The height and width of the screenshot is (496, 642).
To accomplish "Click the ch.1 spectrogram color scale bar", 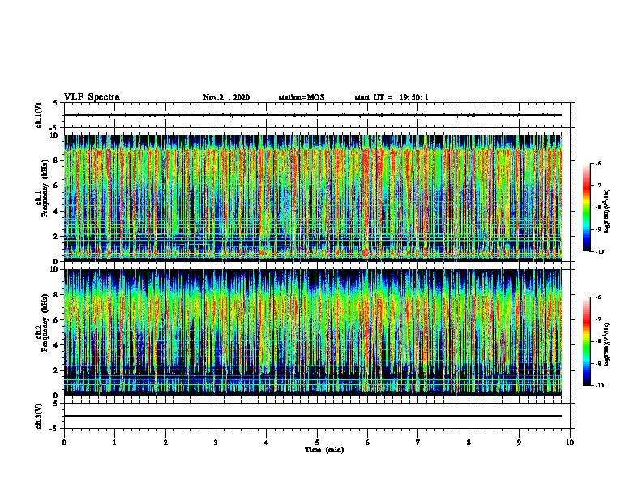I will [x=587, y=207].
